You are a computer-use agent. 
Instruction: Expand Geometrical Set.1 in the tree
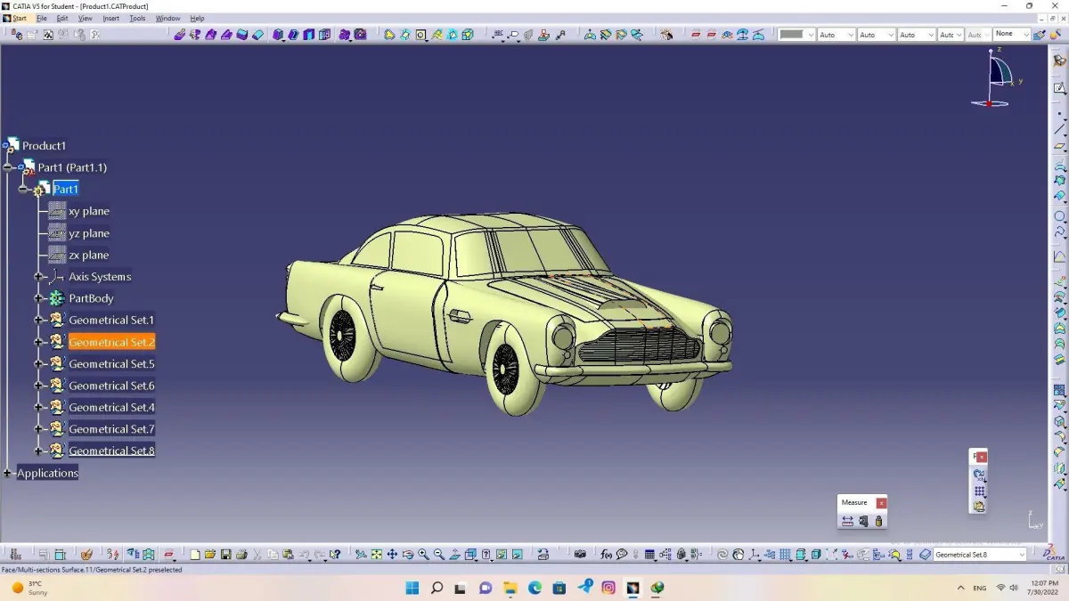38,320
